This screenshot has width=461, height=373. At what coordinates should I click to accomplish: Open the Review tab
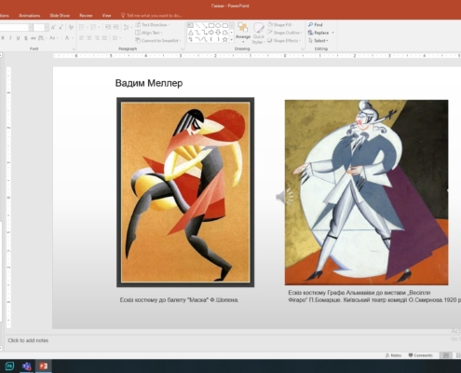[86, 16]
